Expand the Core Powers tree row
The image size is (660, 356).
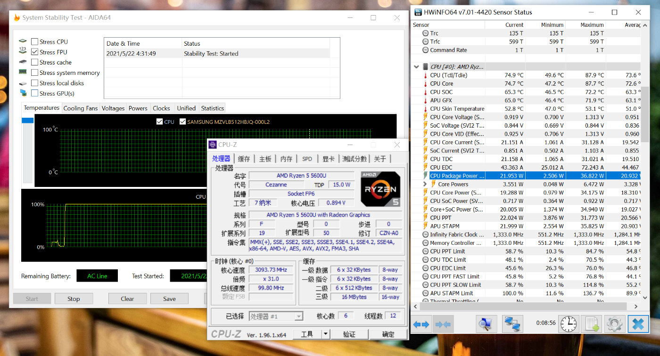pos(425,184)
